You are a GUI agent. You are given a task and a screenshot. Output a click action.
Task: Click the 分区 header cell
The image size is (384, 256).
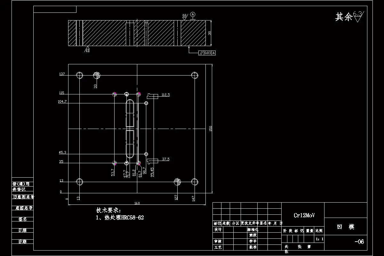point(236,223)
